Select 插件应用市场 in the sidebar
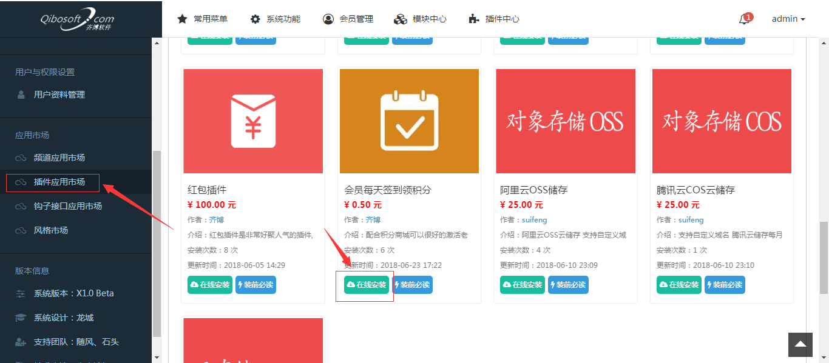The image size is (829, 363). 59,182
